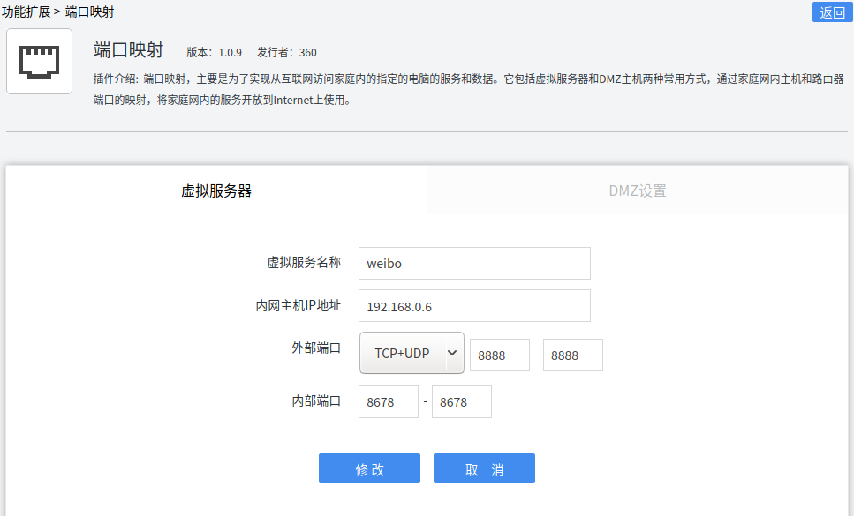Click 端口映射 in the breadcrumb path
The image size is (854, 516).
[89, 11]
